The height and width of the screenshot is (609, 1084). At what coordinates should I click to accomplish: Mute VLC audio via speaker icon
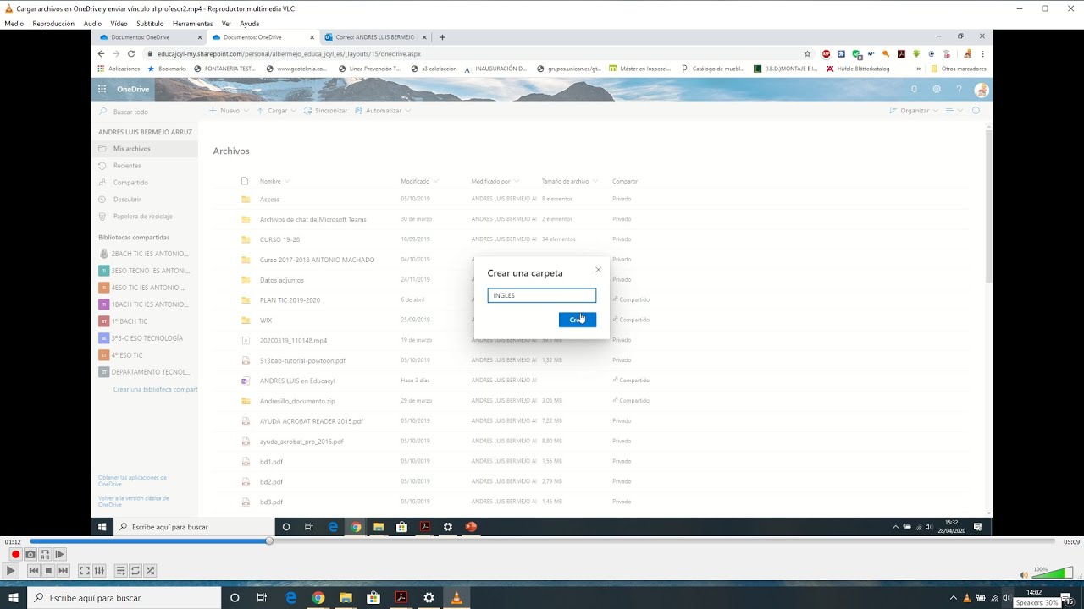pos(1024,574)
